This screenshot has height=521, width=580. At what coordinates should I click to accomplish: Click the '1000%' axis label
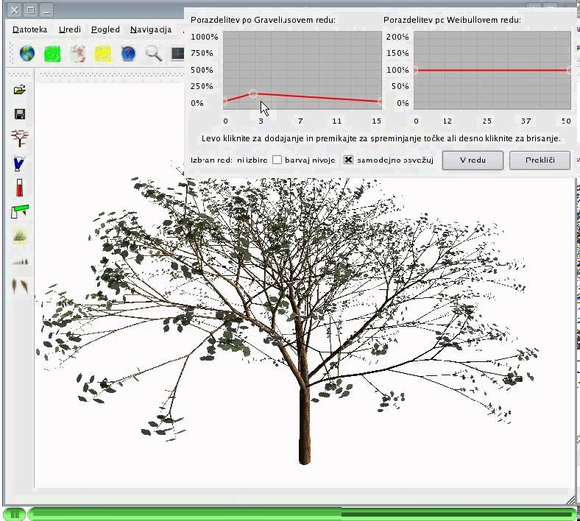coord(204,37)
